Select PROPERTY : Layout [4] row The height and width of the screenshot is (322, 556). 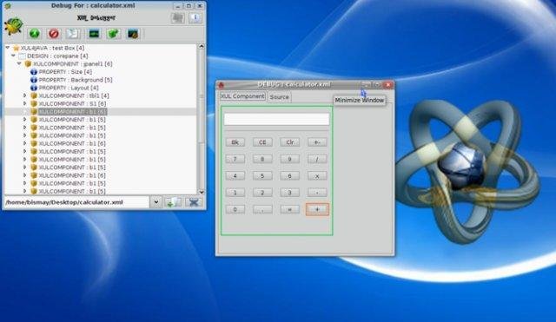click(69, 88)
